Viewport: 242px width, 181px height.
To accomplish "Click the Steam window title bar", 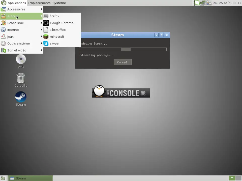I will point(117,35).
